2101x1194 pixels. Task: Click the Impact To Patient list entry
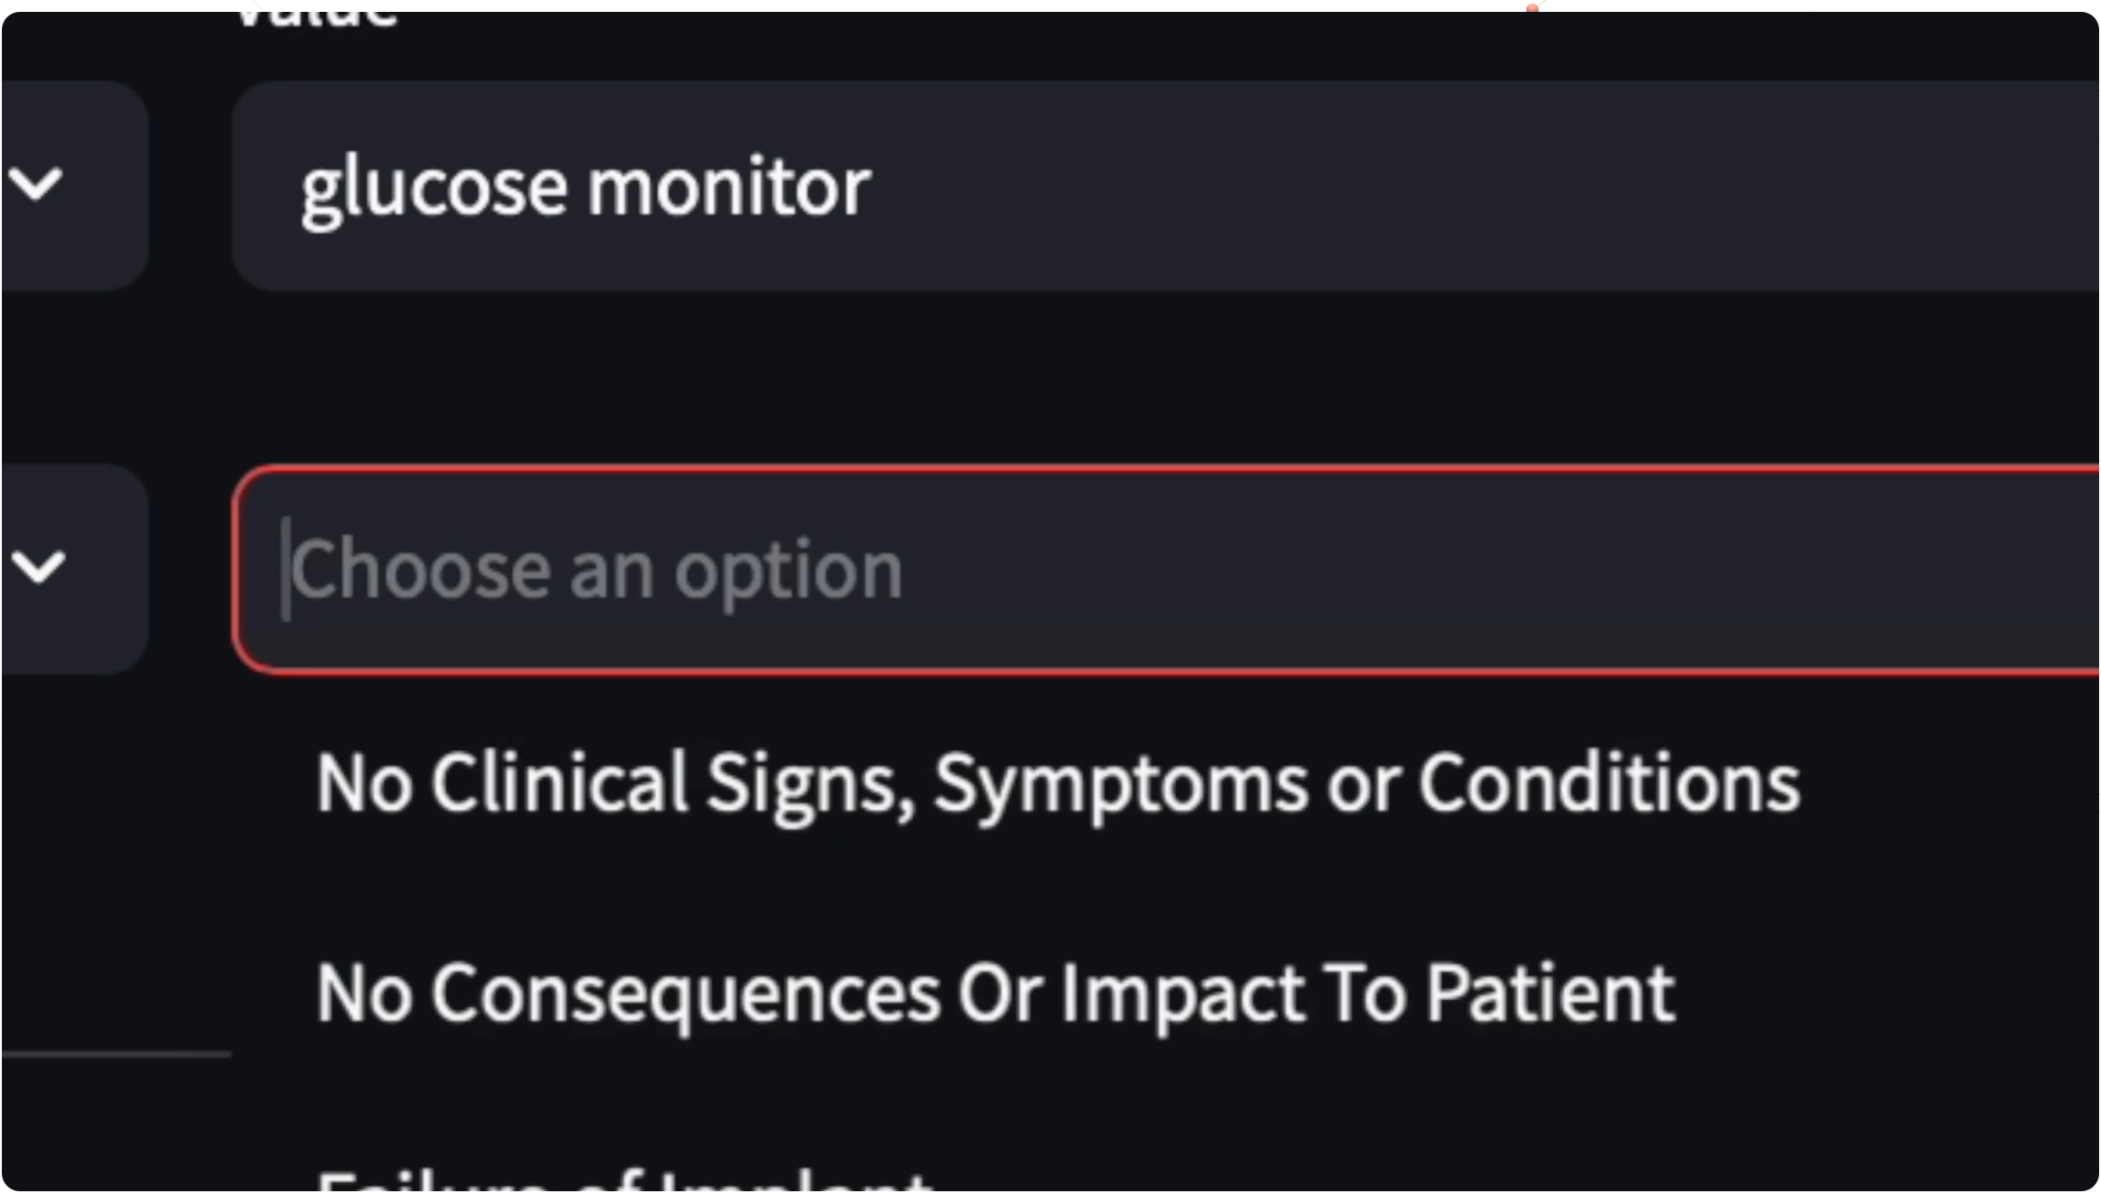995,994
